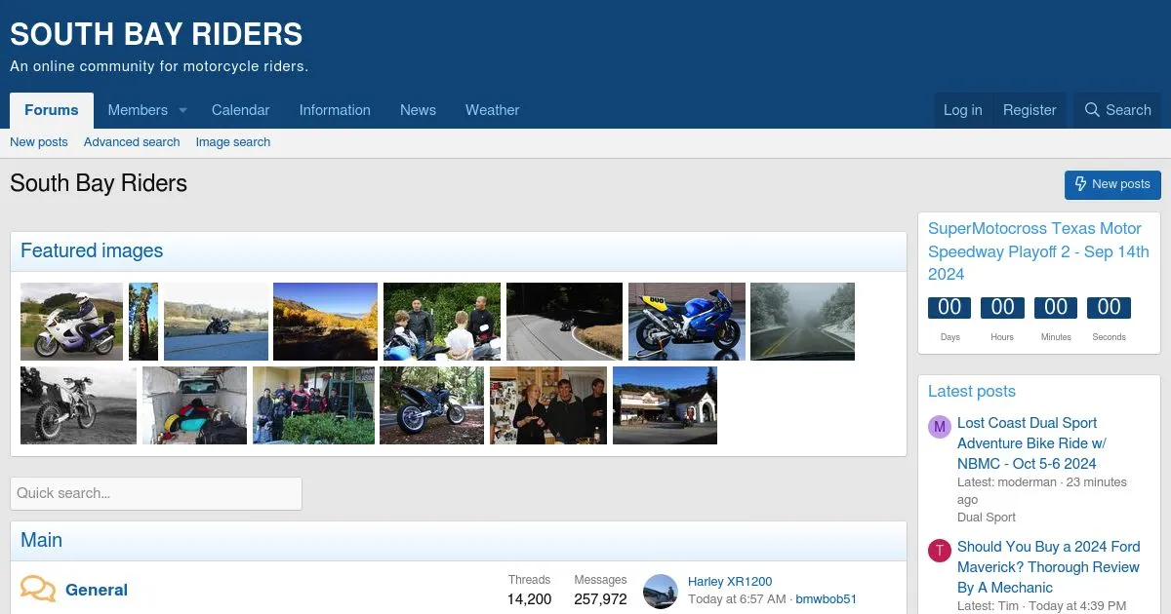This screenshot has height=614, width=1171.
Task: Open autumn yellow hillside featured image
Action: click(x=325, y=322)
